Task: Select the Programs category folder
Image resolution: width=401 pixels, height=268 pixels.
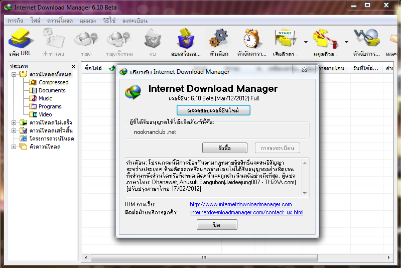Action: (45, 106)
